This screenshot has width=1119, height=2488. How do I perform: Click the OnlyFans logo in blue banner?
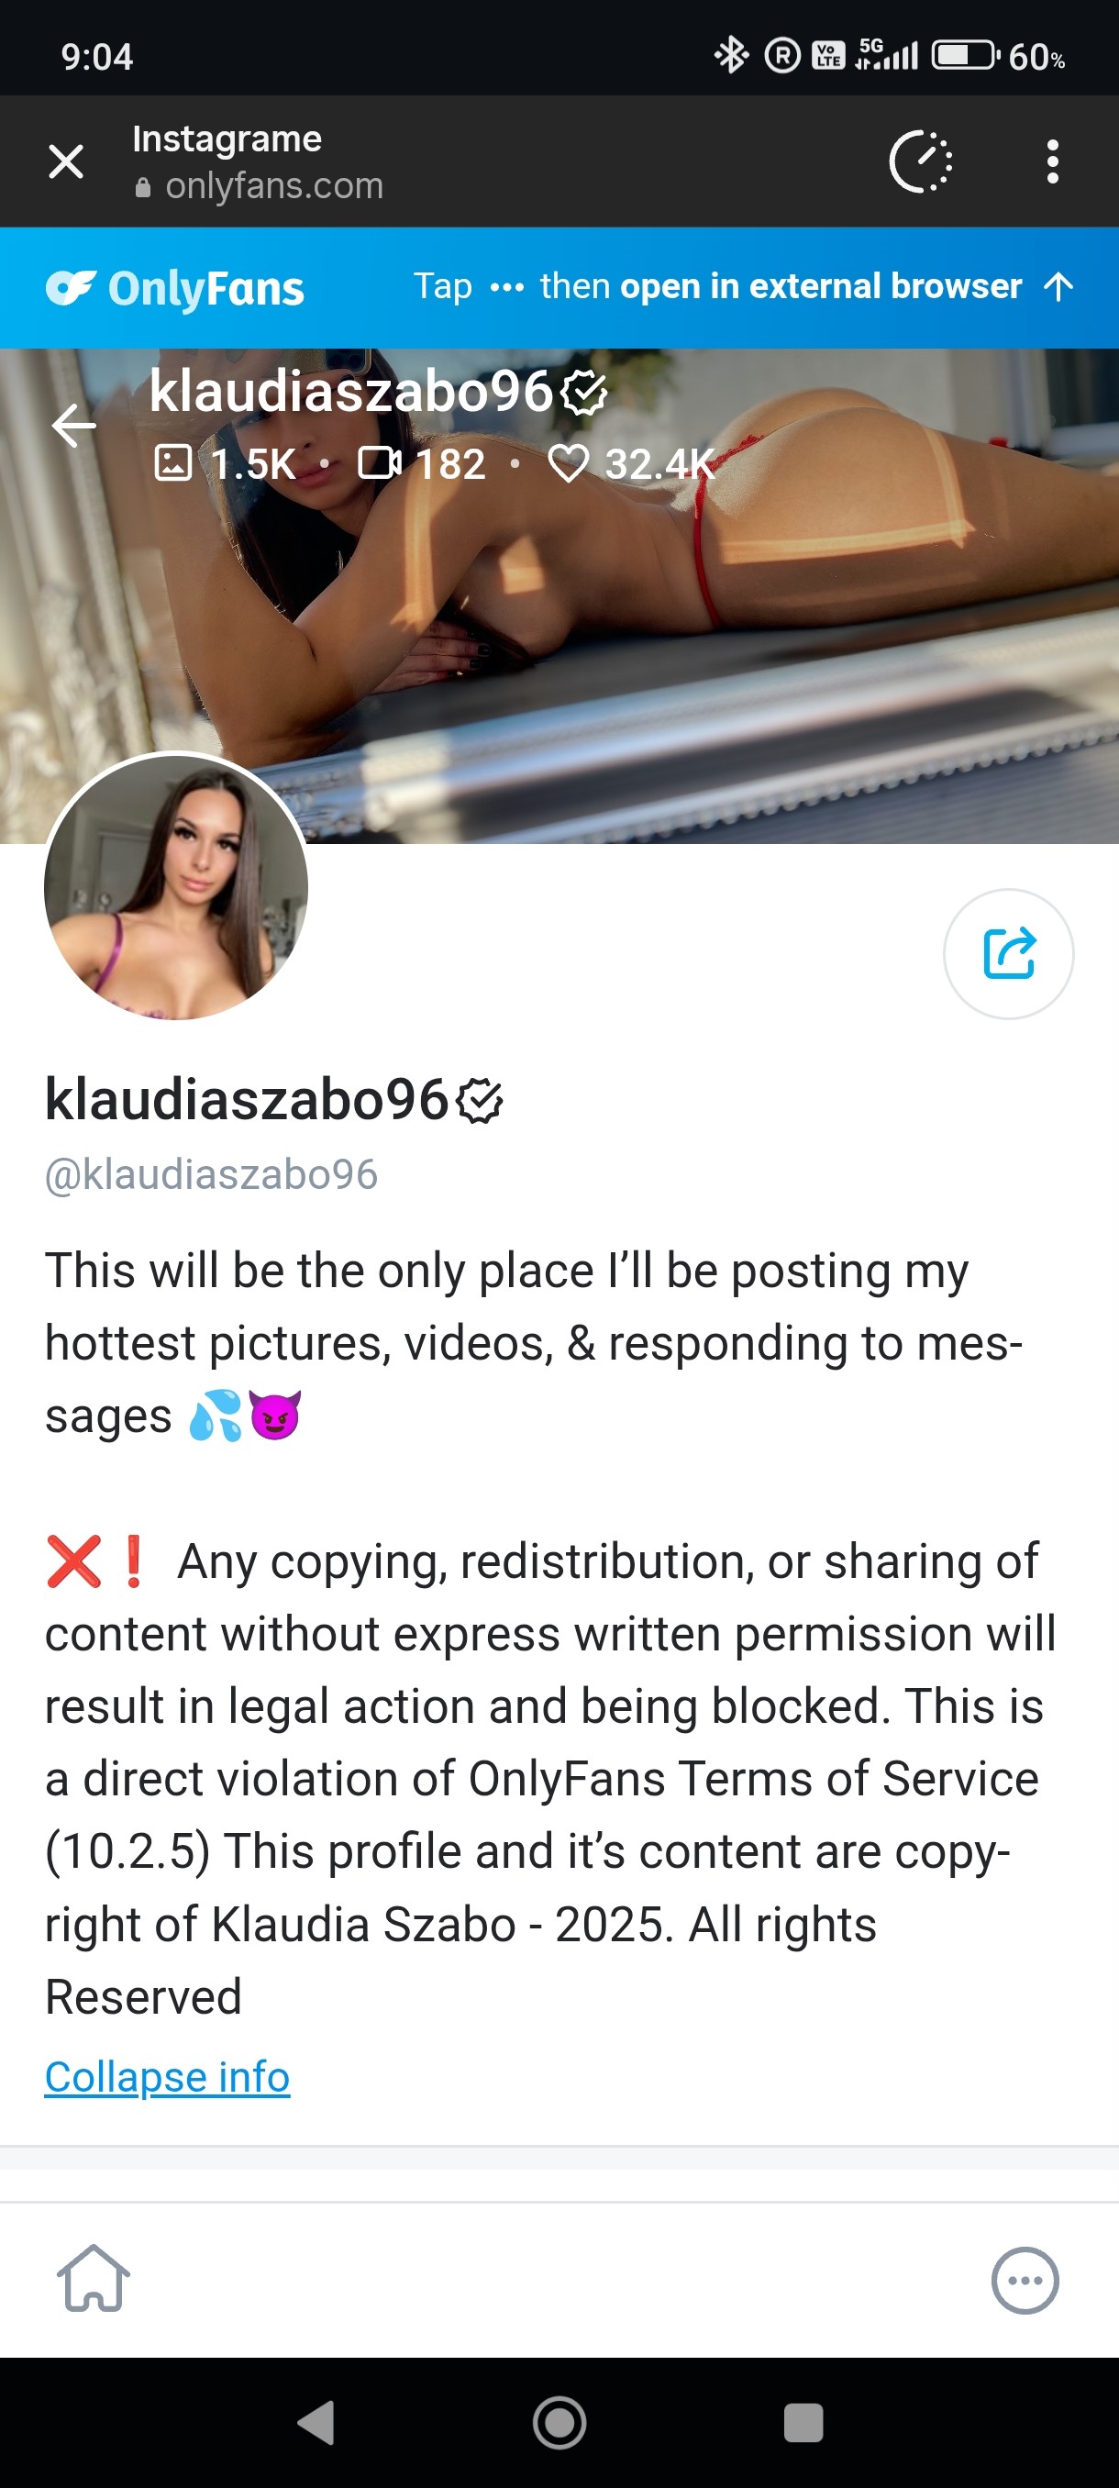[x=175, y=288]
